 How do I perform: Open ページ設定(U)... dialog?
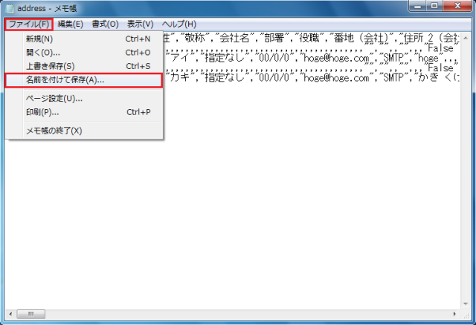[x=84, y=99]
